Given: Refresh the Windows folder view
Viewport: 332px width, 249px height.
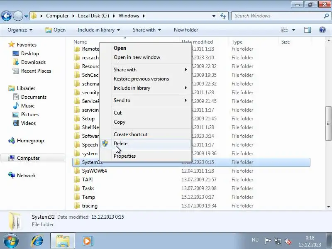Looking at the screenshot, I should point(223,16).
